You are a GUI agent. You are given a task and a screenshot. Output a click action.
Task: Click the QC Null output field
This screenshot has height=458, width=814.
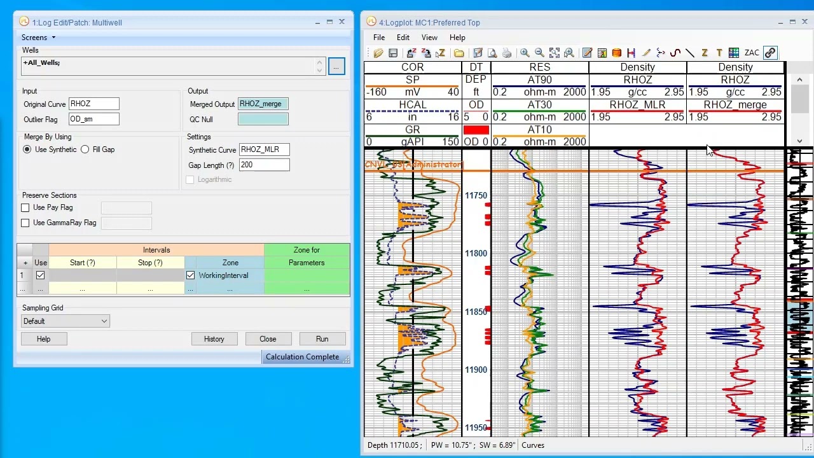coord(263,119)
